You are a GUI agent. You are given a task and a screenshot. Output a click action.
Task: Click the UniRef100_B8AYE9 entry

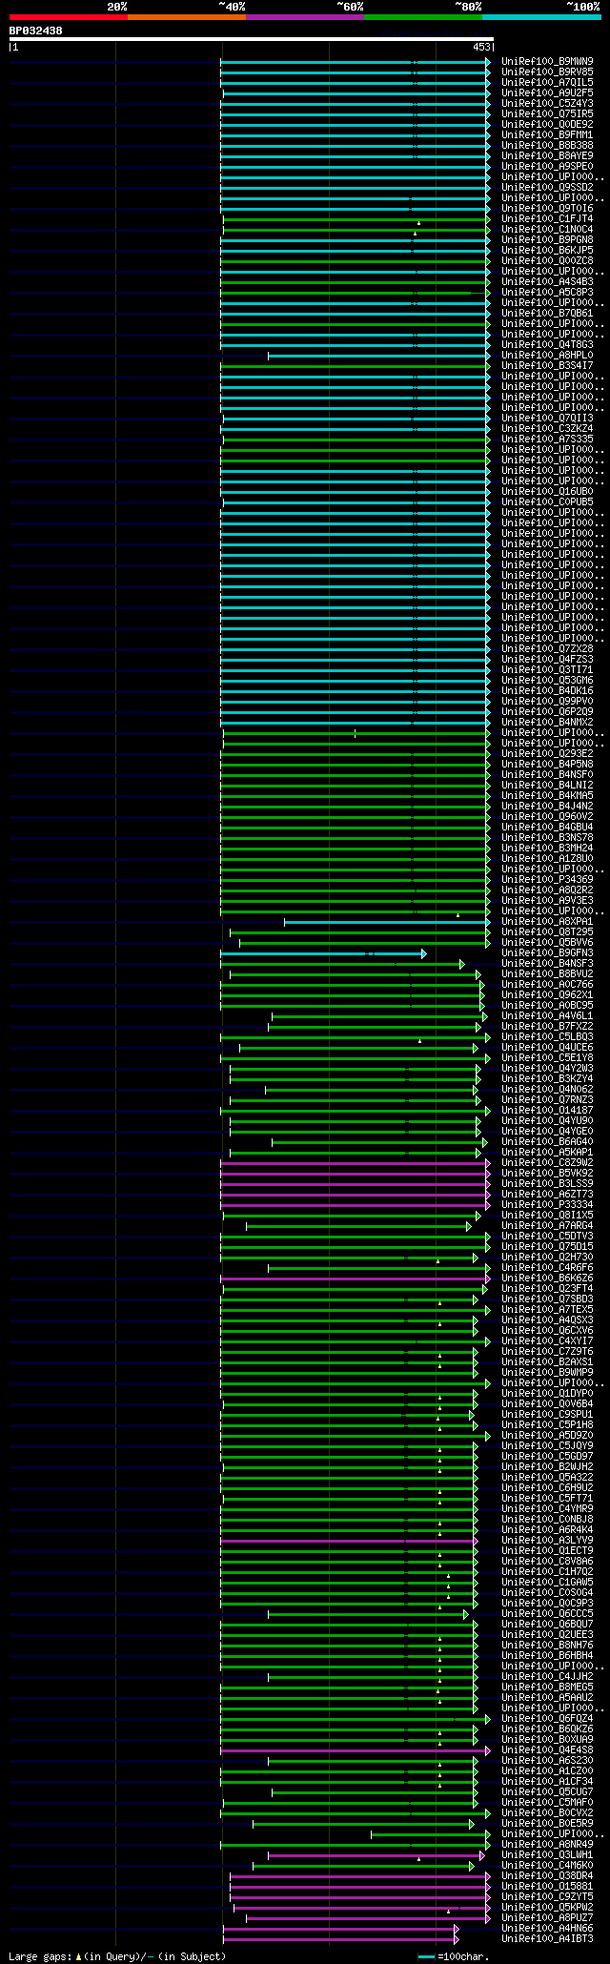point(547,155)
